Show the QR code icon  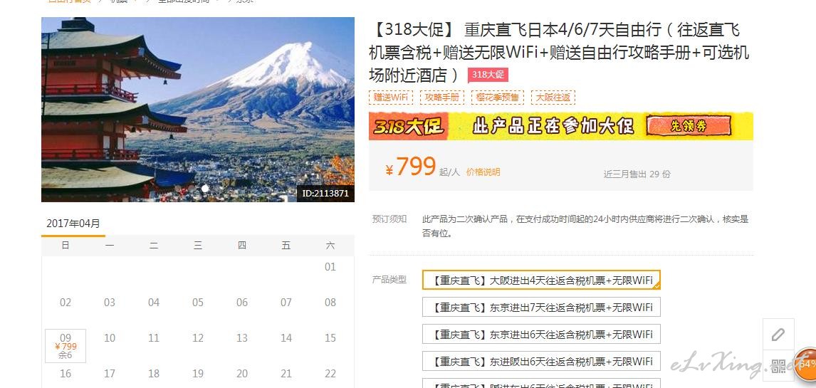pos(778,367)
